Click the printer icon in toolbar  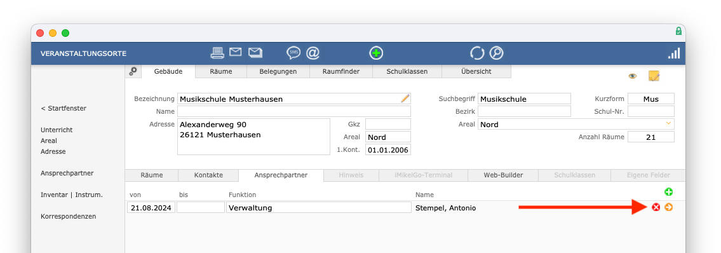coord(217,53)
